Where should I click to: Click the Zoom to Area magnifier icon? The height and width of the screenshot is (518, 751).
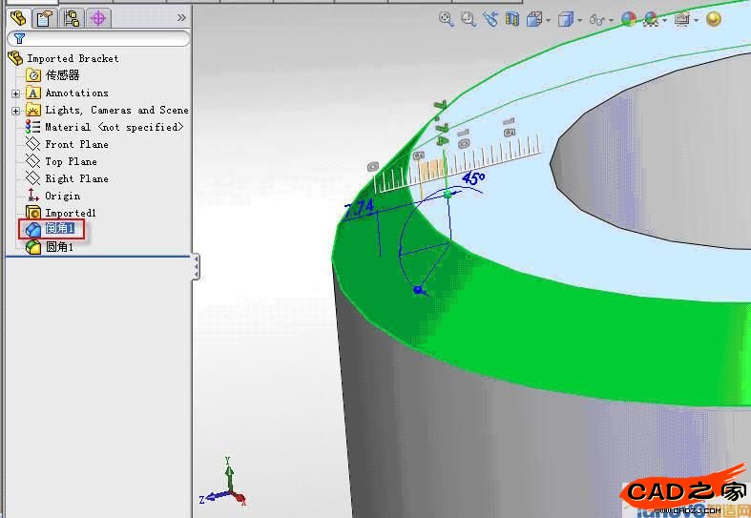click(x=468, y=18)
